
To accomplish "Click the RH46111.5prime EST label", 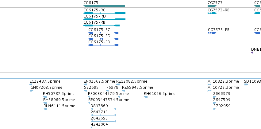I will click(x=59, y=106).
